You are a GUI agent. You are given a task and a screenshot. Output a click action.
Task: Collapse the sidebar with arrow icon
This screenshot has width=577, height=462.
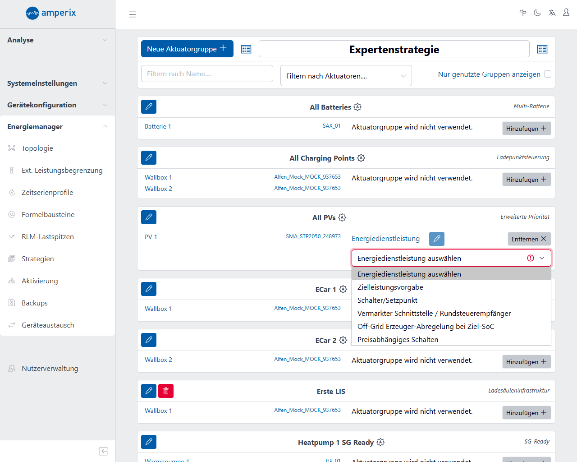coord(103,451)
